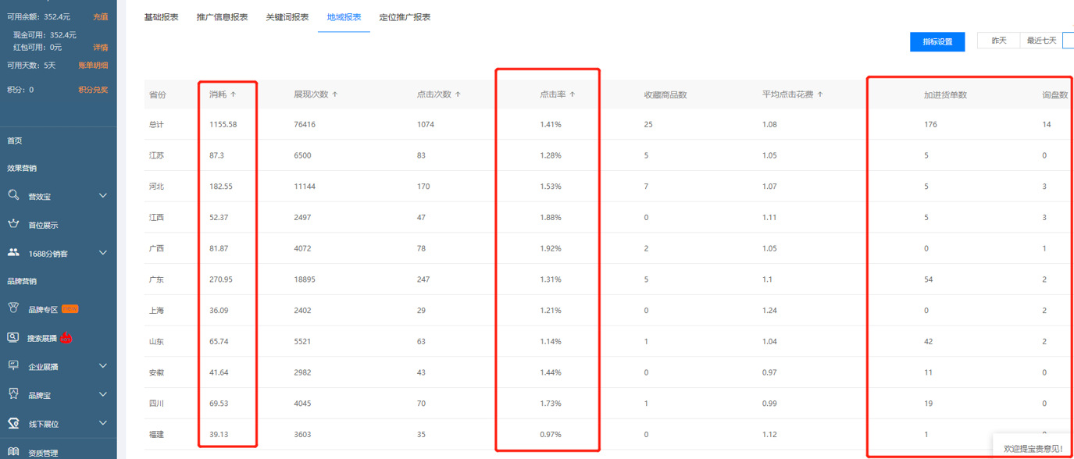Click the 收藏商品数 column header
This screenshot has height=459, width=1074.
pos(665,94)
